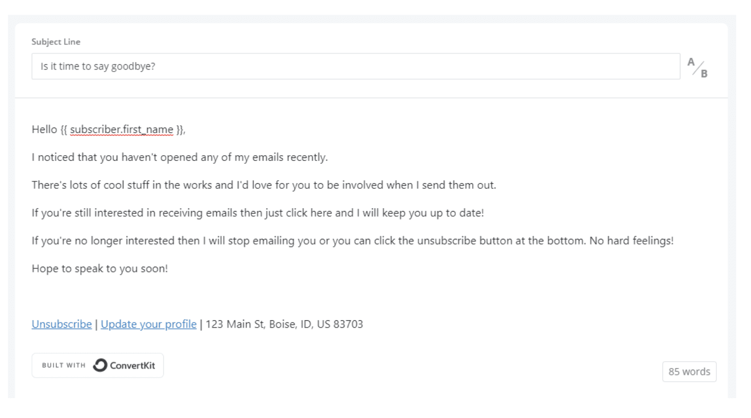Click the 'No hard feelings!' sentence
Screen dimensions: 751x418
634,239
